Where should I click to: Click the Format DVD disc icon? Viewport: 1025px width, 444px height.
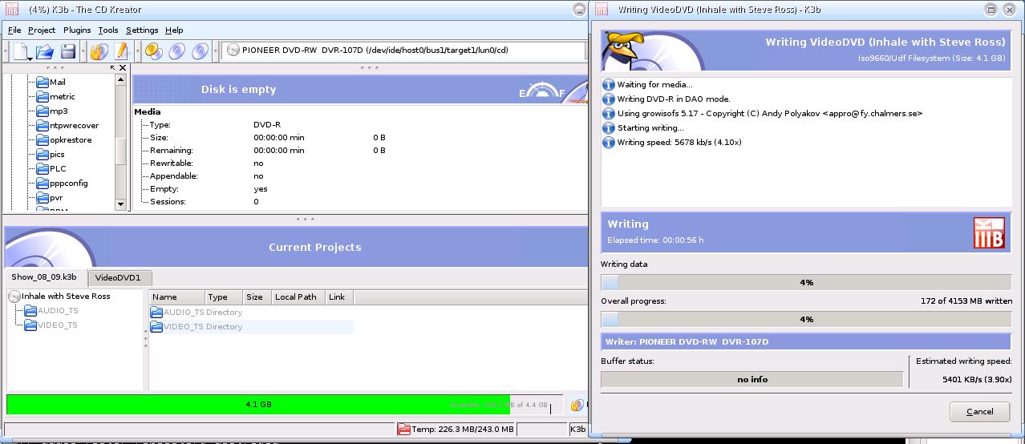201,51
